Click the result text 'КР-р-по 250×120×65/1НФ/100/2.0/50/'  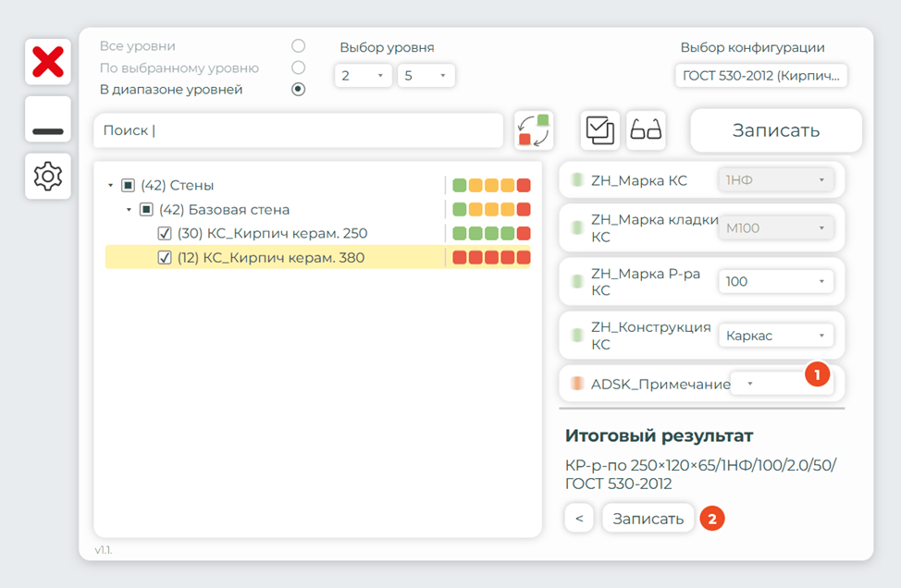coord(700,465)
